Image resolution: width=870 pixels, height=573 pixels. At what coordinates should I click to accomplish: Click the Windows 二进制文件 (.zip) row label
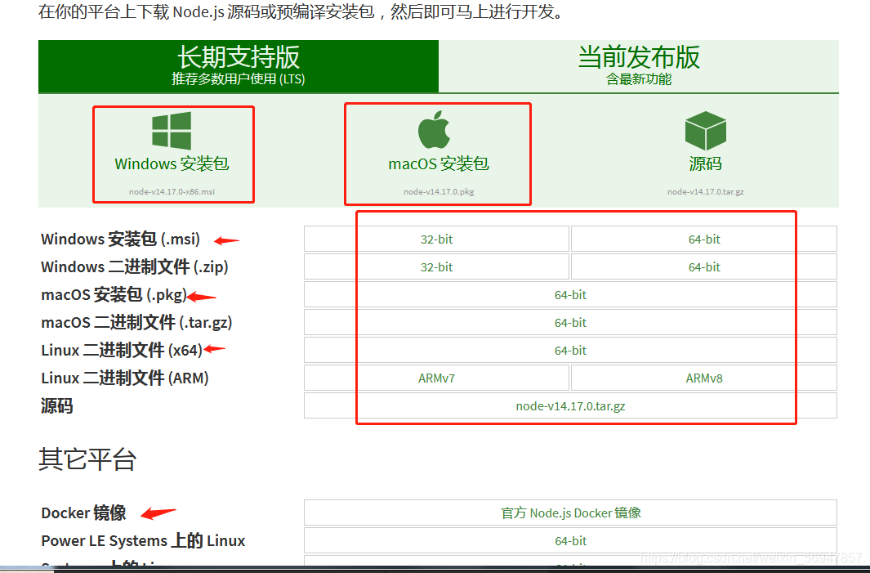(135, 267)
